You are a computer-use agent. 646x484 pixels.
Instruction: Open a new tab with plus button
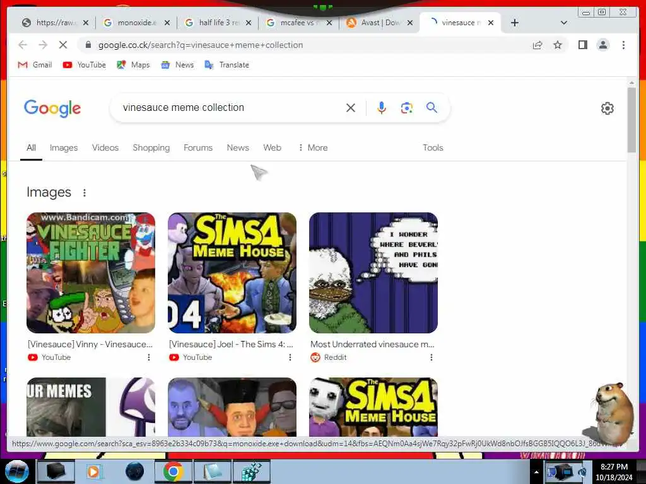click(x=515, y=23)
